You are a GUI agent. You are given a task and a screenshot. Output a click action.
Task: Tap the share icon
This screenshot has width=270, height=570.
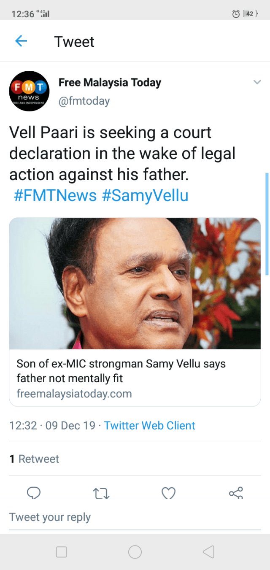(236, 493)
